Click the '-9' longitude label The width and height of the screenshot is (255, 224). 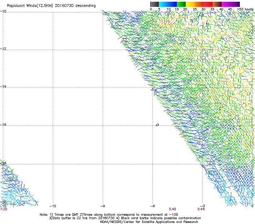(103, 206)
